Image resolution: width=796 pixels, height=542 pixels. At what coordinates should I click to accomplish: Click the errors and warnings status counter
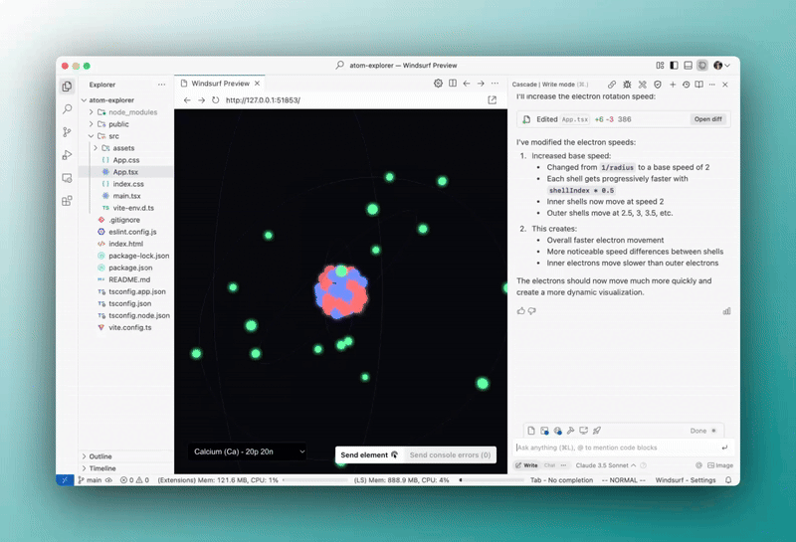point(134,480)
